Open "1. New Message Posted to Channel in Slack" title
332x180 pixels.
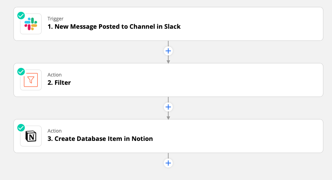click(x=114, y=26)
